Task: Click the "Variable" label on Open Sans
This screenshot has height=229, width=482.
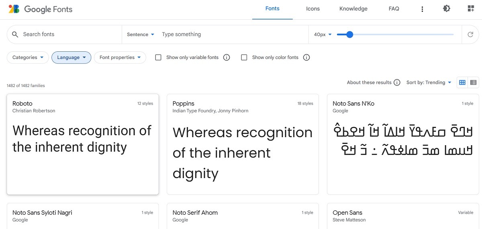Action: [x=466, y=213]
